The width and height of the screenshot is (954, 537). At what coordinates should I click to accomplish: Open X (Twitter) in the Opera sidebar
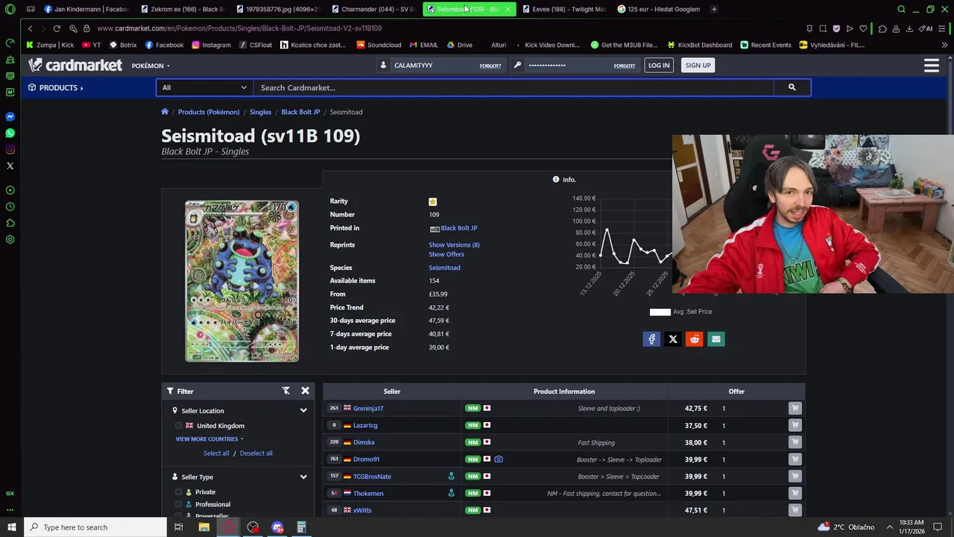pos(10,166)
